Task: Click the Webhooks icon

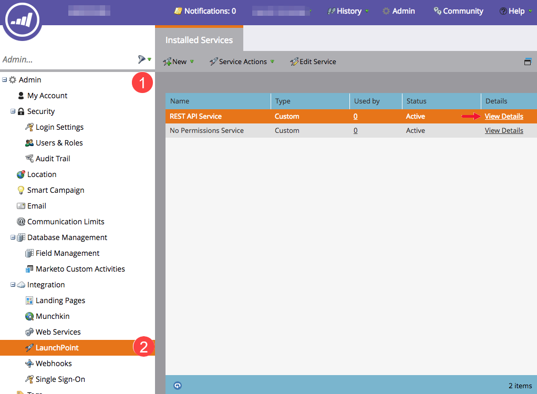Action: click(29, 363)
